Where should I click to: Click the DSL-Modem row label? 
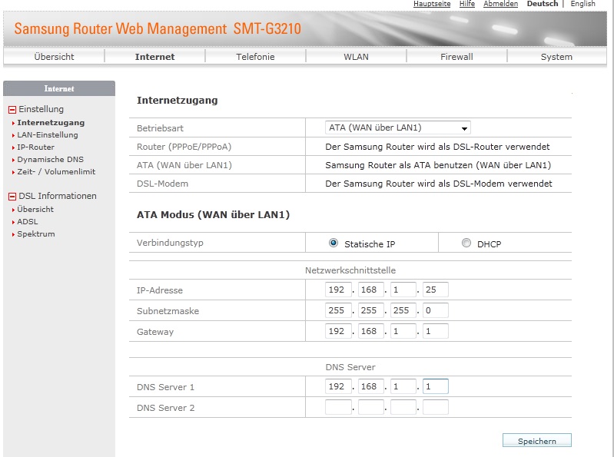point(162,184)
